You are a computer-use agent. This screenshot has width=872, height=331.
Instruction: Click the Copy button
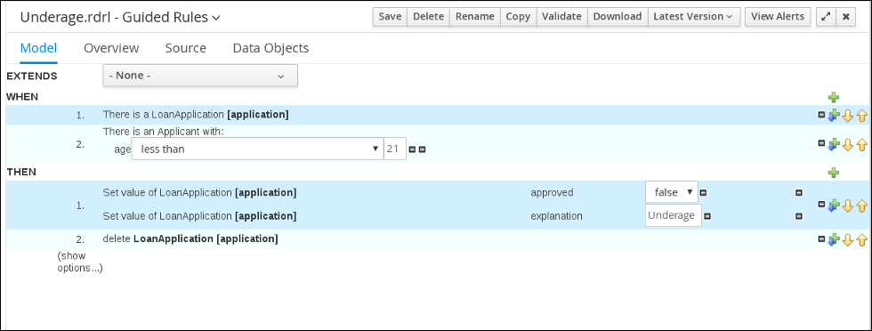point(518,17)
